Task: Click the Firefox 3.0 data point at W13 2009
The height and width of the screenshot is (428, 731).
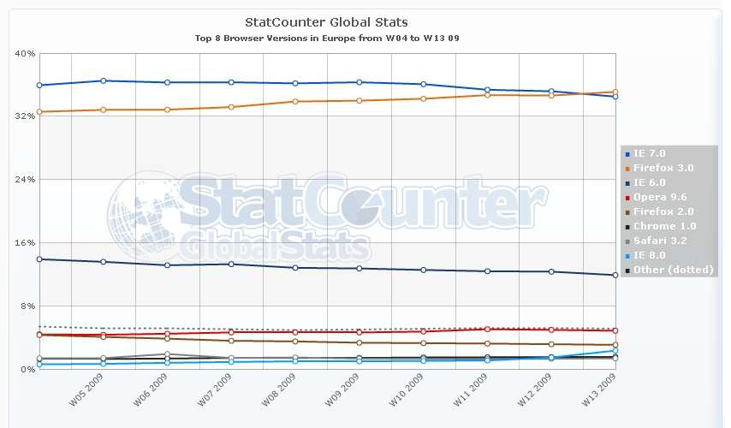Action: click(x=615, y=92)
